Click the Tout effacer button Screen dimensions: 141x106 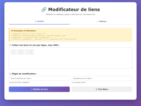[102, 89]
